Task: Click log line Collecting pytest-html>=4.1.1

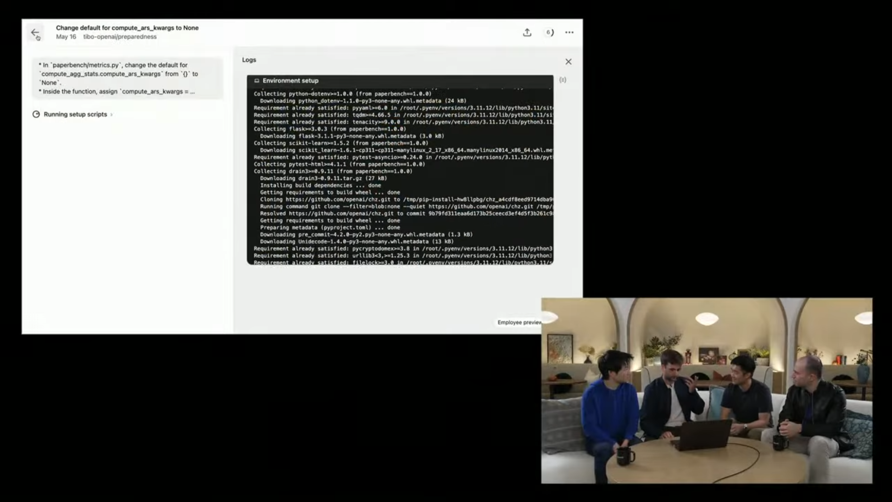Action: pos(339,164)
